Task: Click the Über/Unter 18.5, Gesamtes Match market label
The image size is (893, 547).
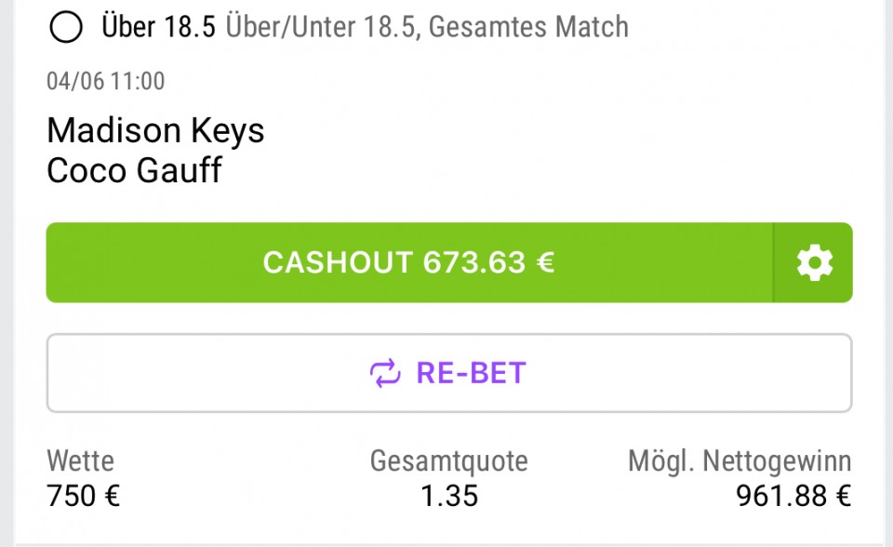Action: 427,27
